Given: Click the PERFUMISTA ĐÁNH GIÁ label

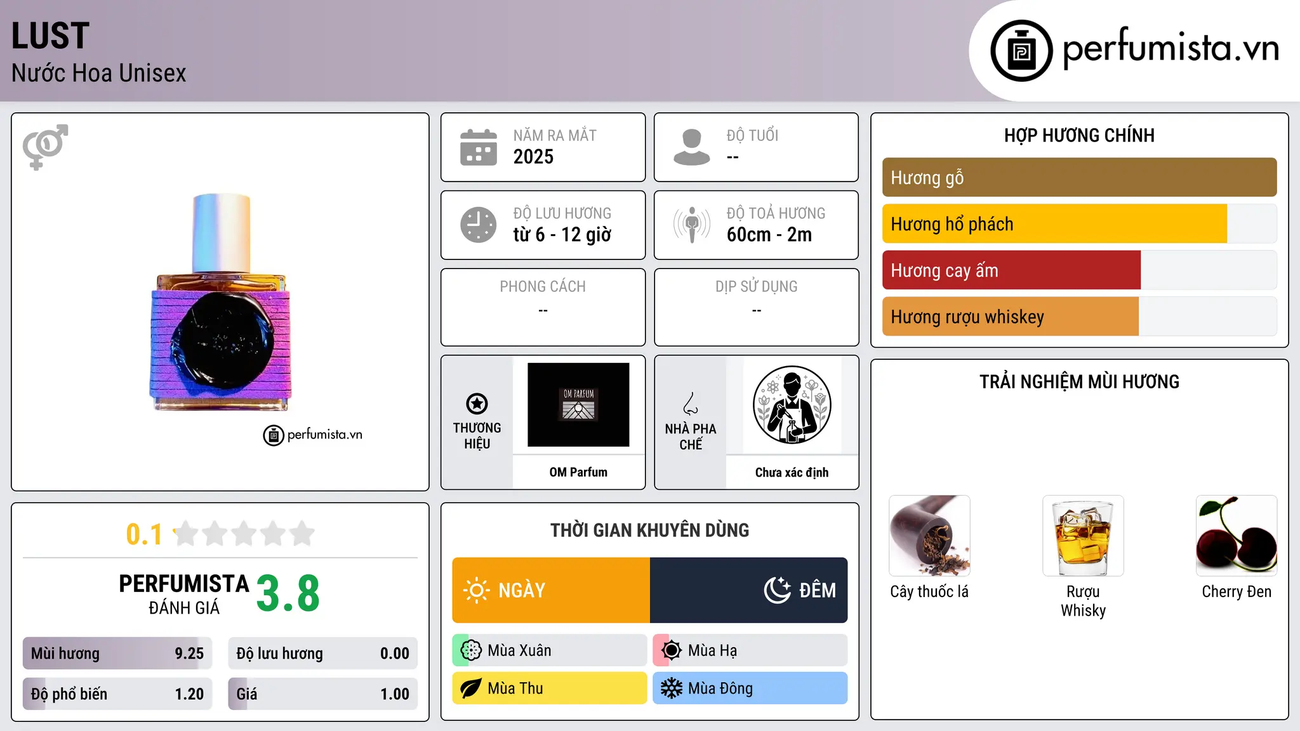Looking at the screenshot, I should (184, 594).
